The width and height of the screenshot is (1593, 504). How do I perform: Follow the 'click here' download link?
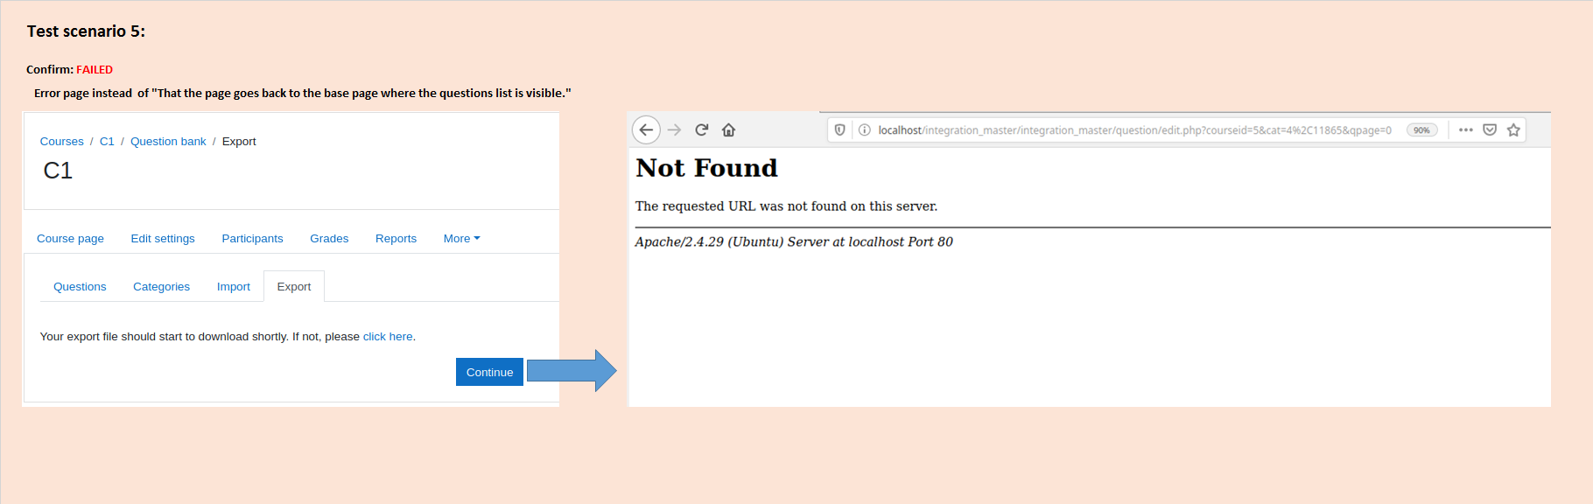388,336
